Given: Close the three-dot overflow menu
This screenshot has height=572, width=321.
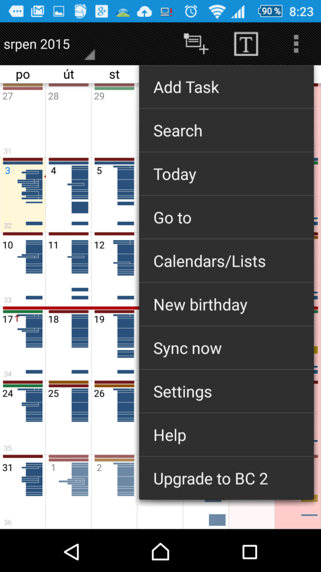Looking at the screenshot, I should pos(296,44).
